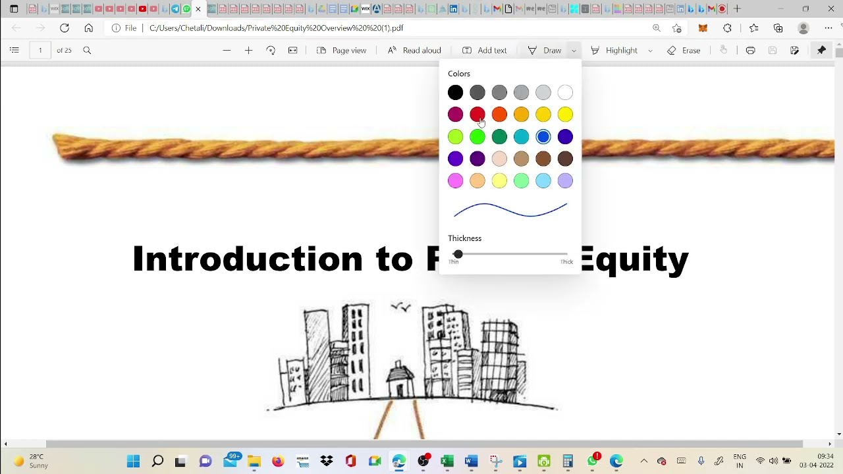
Task: Close the active PDF tab
Action: [x=198, y=9]
